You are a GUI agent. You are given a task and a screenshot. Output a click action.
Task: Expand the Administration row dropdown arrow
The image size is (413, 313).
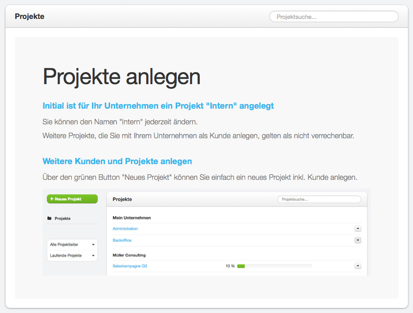coord(358,228)
